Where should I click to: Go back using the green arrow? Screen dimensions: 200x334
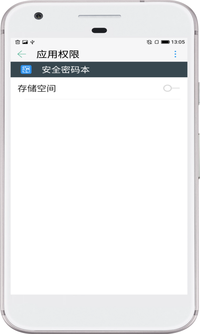(x=22, y=54)
